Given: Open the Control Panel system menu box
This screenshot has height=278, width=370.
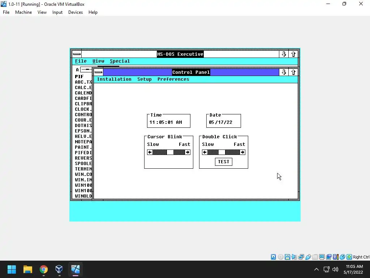Looking at the screenshot, I should (x=98, y=72).
